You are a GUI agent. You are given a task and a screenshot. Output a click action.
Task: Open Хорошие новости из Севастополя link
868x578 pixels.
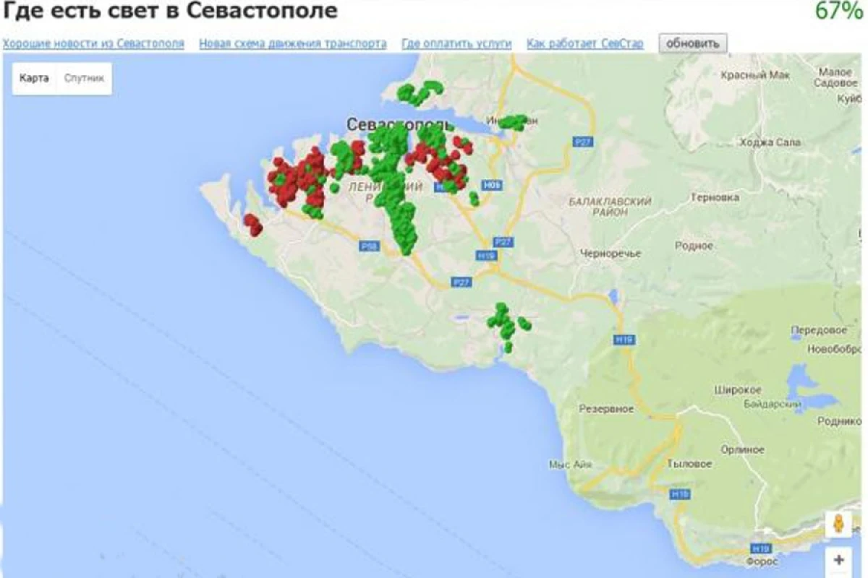[x=93, y=43]
